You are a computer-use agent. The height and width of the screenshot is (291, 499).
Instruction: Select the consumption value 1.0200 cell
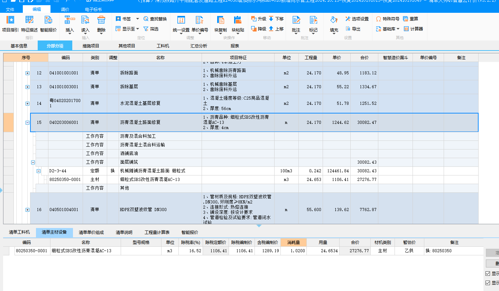294,251
